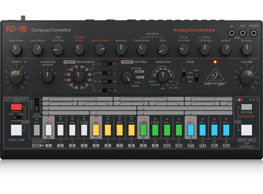
Task: Click the Metallic Beat knob
Action: [100, 50]
